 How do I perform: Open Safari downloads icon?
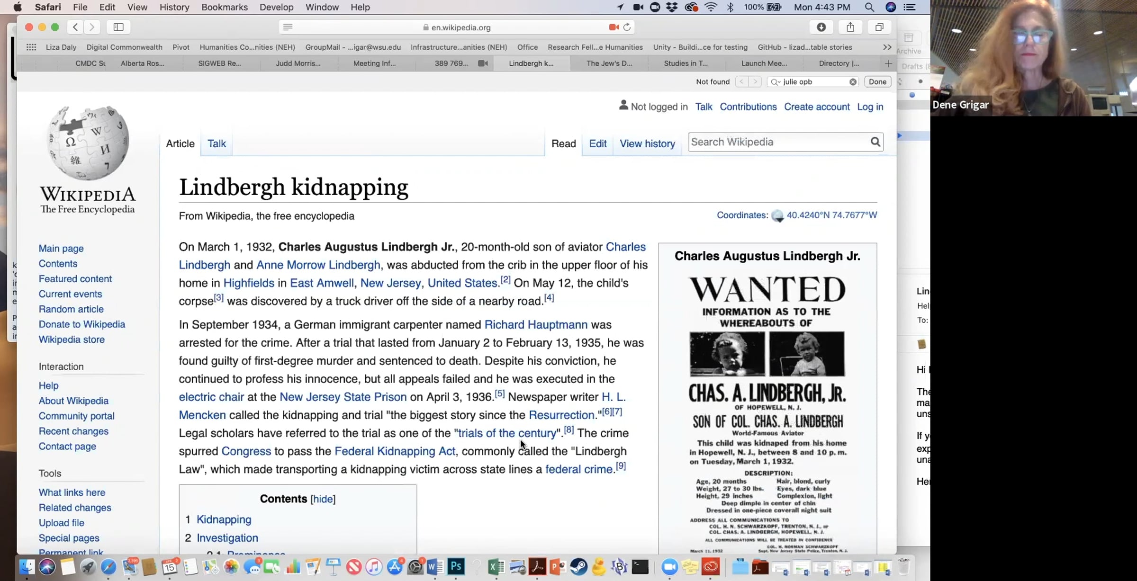click(821, 27)
